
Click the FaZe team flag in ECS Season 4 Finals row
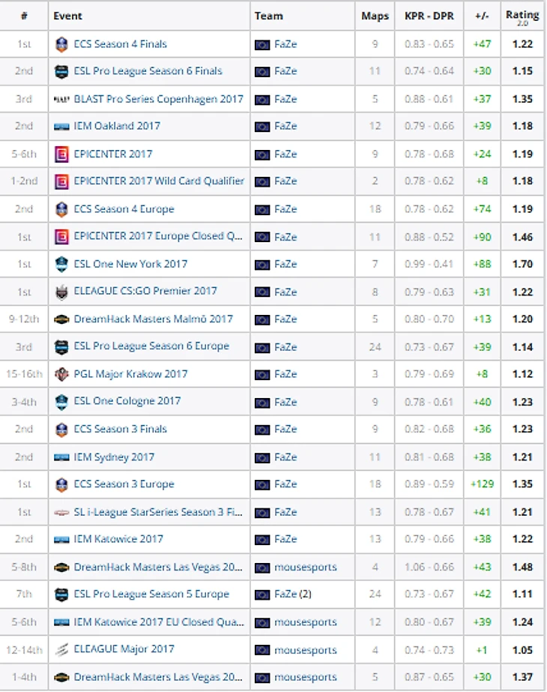pyautogui.click(x=262, y=44)
